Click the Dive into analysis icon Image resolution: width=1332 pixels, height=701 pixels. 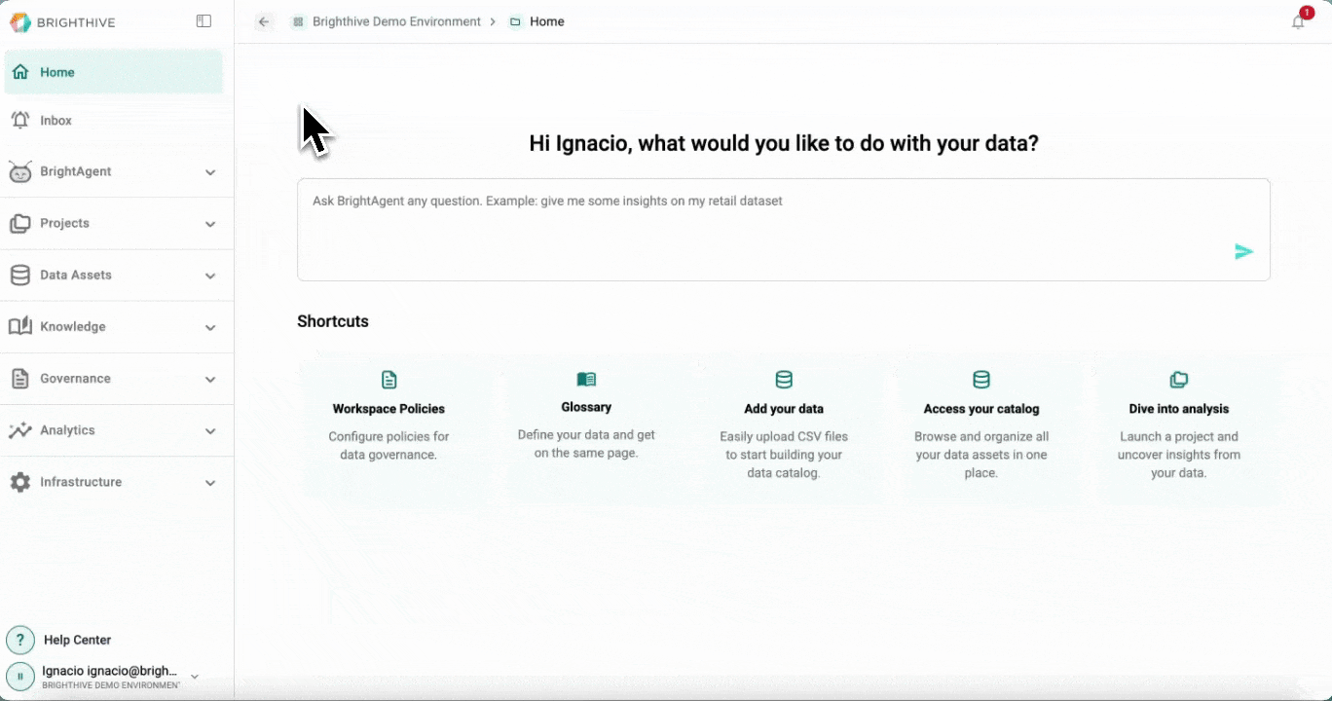coord(1179,380)
